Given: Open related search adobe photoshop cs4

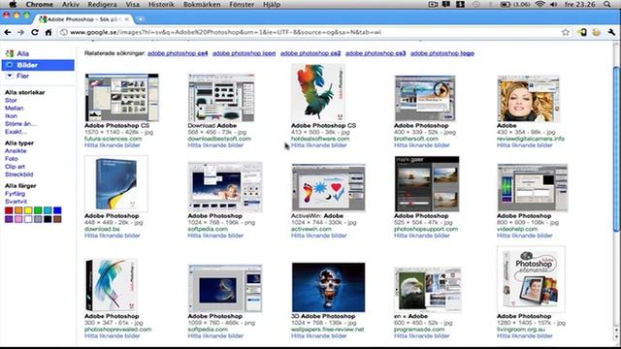Looking at the screenshot, I should [x=178, y=53].
